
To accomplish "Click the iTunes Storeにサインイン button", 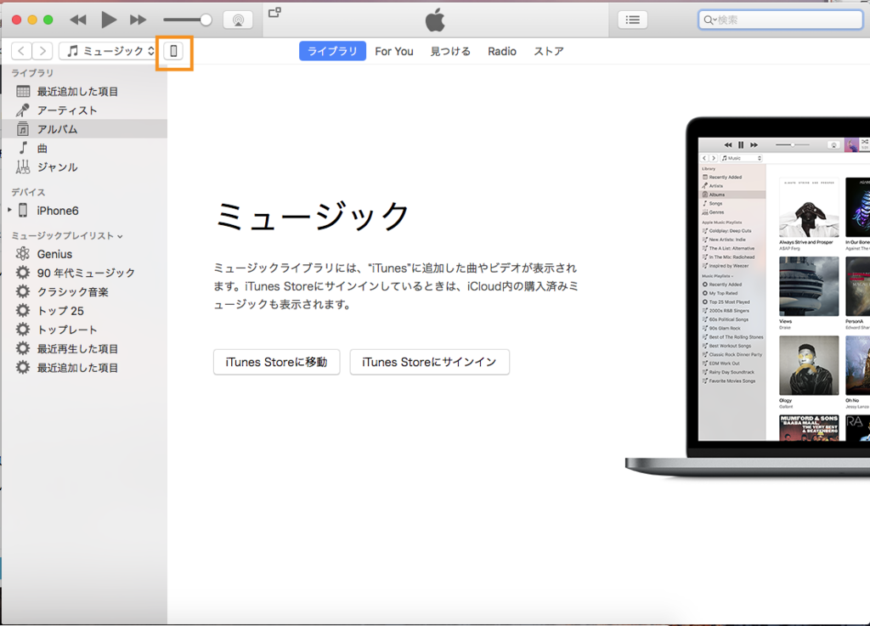I will click(x=429, y=362).
